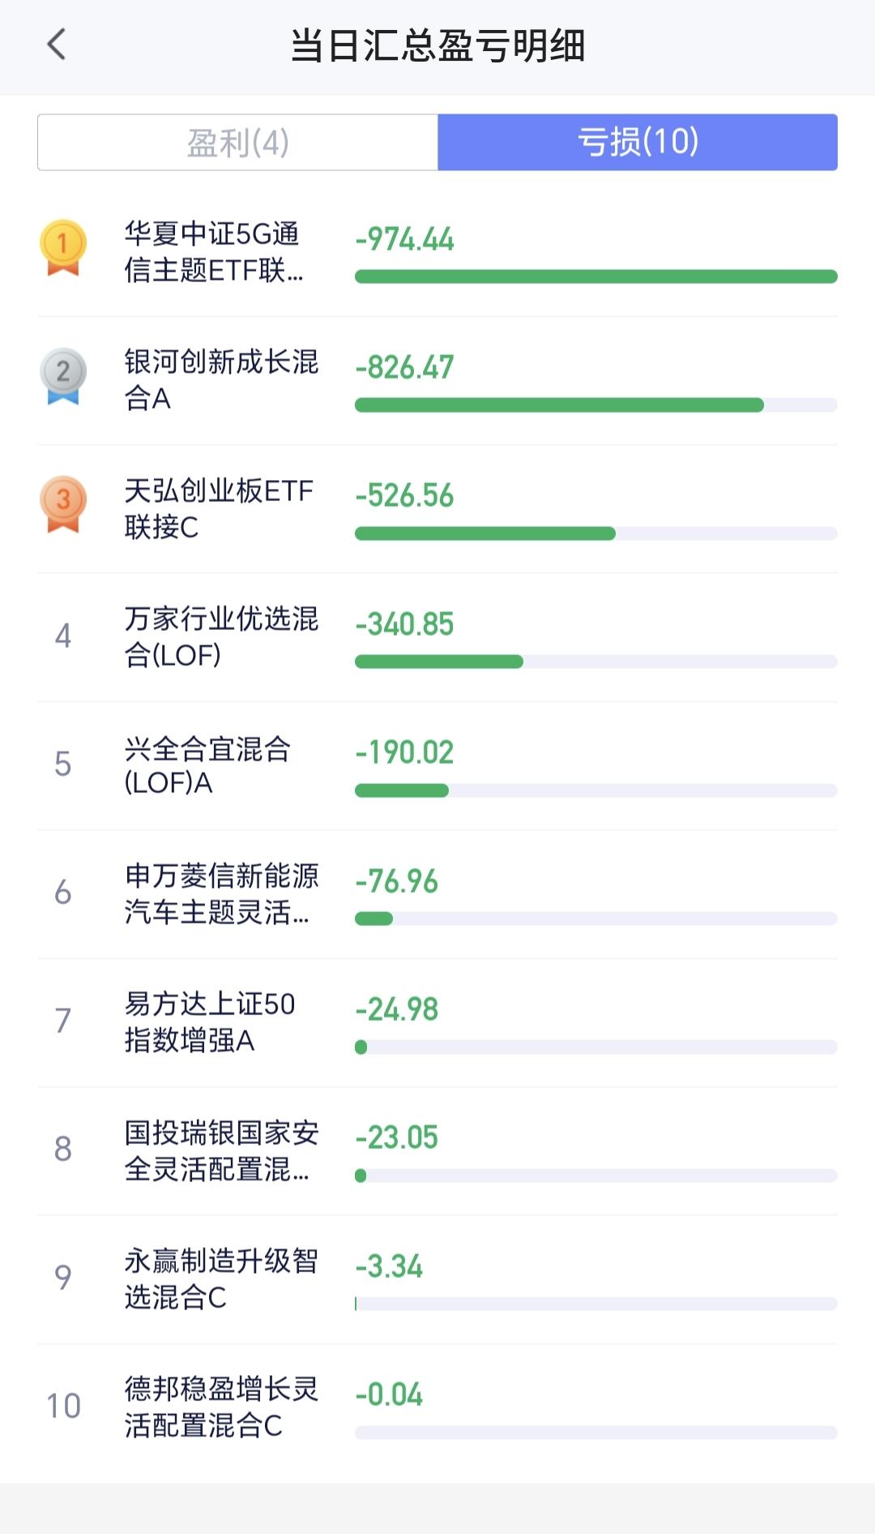875x1534 pixels.
Task: Open 华夏中证5G通信主题ETF fund entry
Action: point(437,252)
